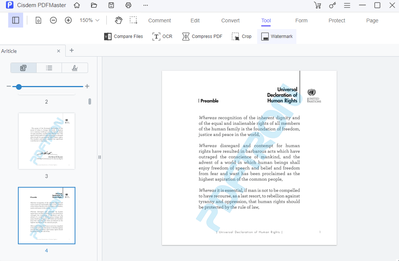Viewport: 399px width, 261px height.
Task: Click the page display settings icon
Action: 38,20
